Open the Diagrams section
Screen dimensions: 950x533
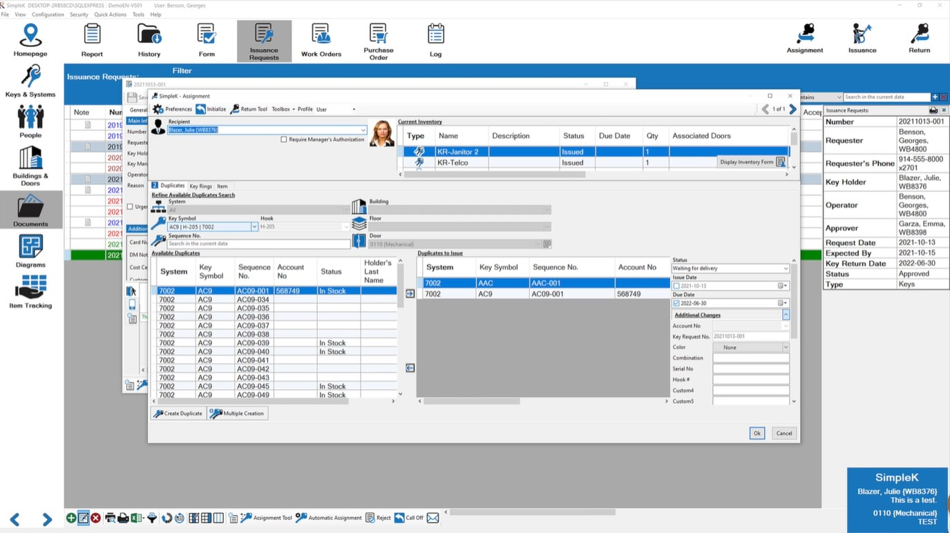pyautogui.click(x=30, y=251)
